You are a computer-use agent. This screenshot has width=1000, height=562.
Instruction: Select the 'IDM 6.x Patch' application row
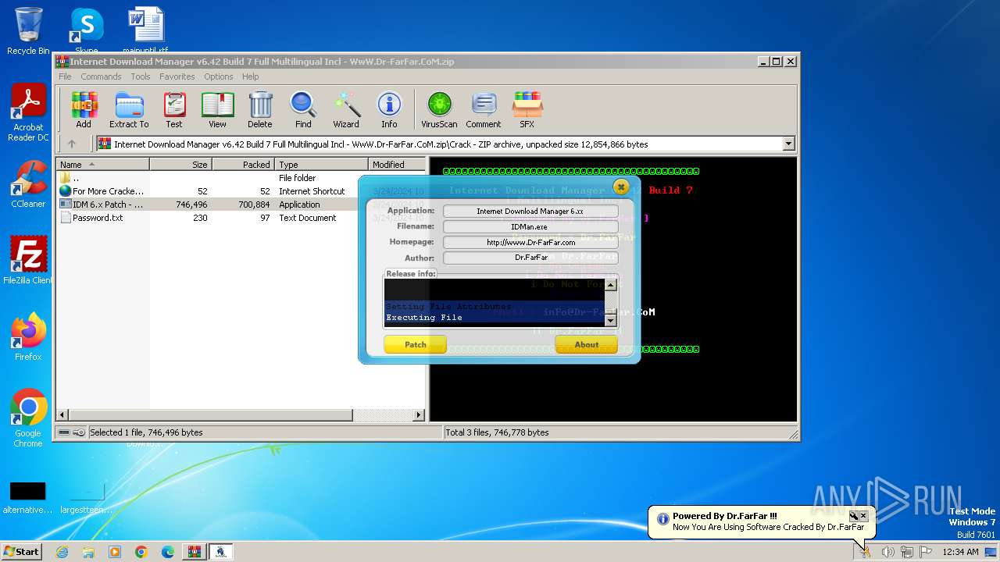[x=241, y=205]
